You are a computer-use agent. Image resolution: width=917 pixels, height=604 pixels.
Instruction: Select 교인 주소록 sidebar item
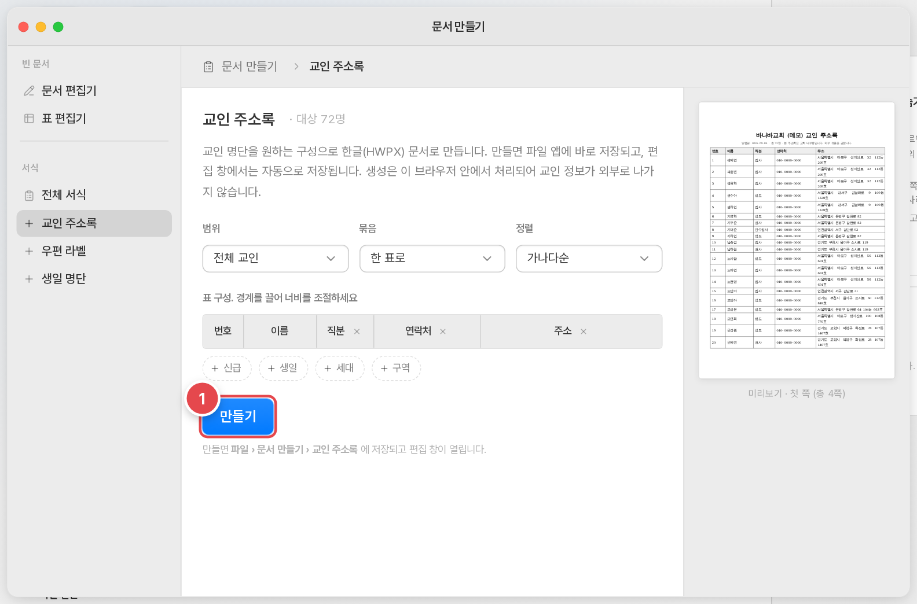(94, 223)
